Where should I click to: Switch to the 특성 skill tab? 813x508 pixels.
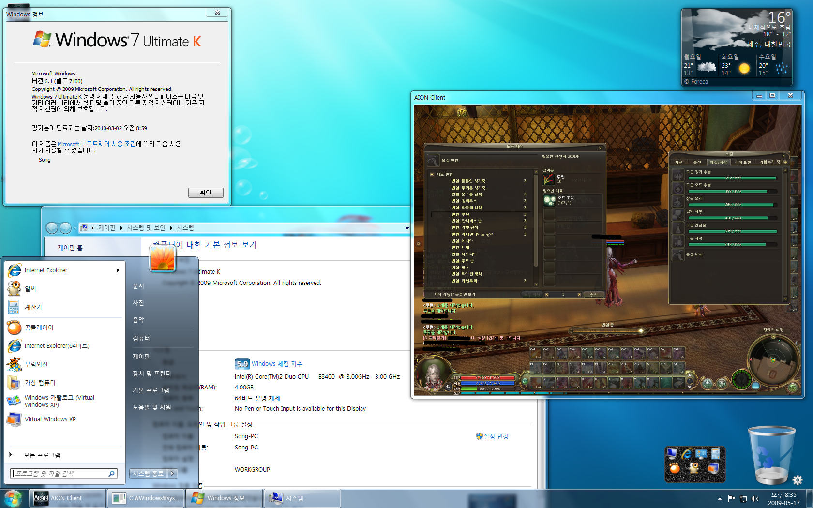pyautogui.click(x=697, y=162)
